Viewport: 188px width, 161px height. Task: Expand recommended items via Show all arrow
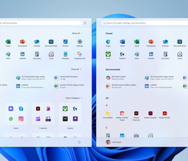76,69
